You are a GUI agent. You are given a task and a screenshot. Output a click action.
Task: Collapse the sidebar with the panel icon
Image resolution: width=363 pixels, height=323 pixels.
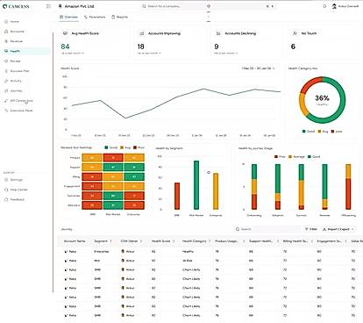(48, 6)
